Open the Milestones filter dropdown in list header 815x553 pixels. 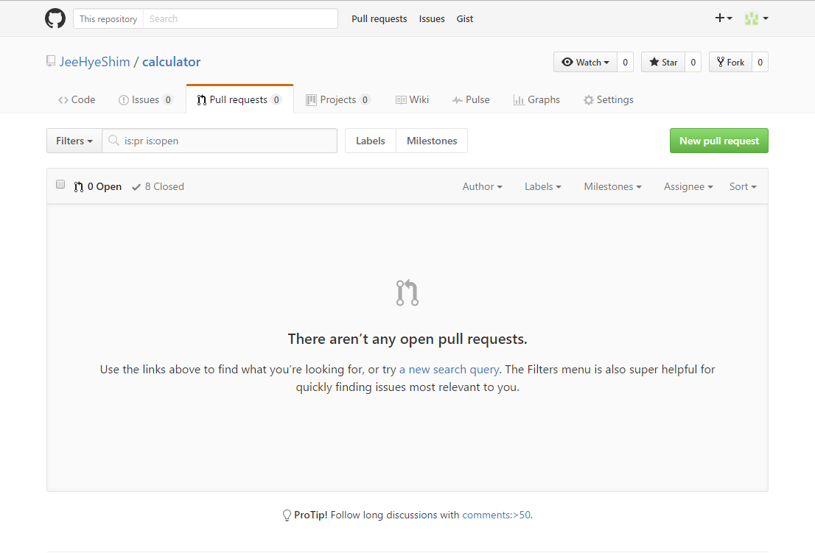(x=612, y=186)
